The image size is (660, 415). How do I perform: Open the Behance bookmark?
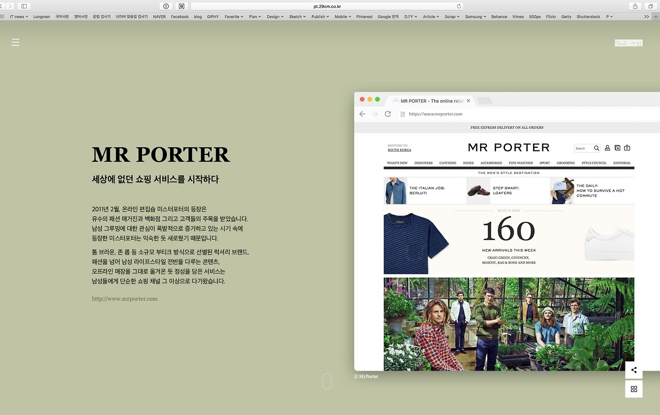coord(499,16)
